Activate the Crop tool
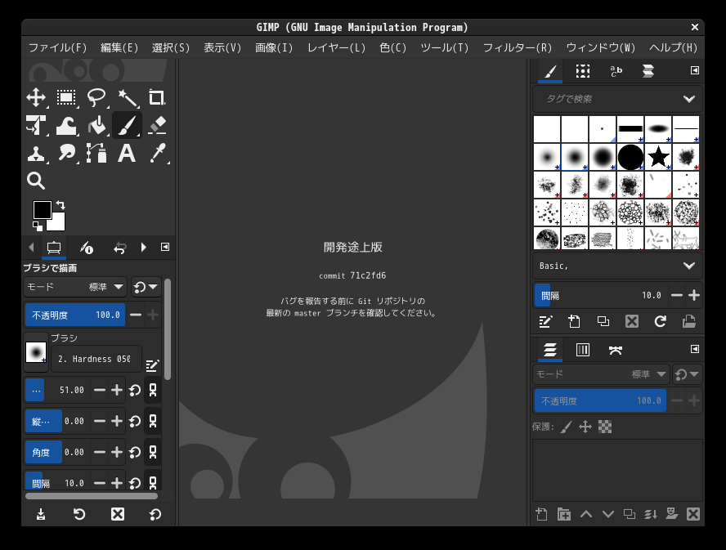 click(157, 98)
